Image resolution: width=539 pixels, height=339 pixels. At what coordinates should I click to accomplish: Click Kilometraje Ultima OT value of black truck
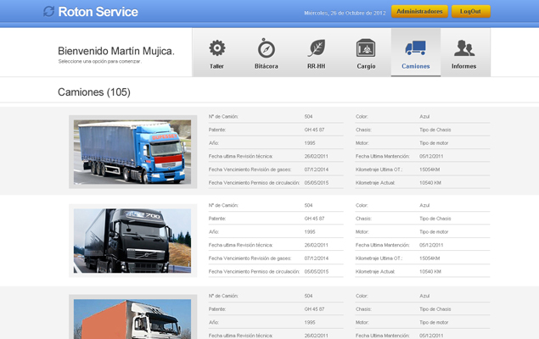pyautogui.click(x=430, y=258)
